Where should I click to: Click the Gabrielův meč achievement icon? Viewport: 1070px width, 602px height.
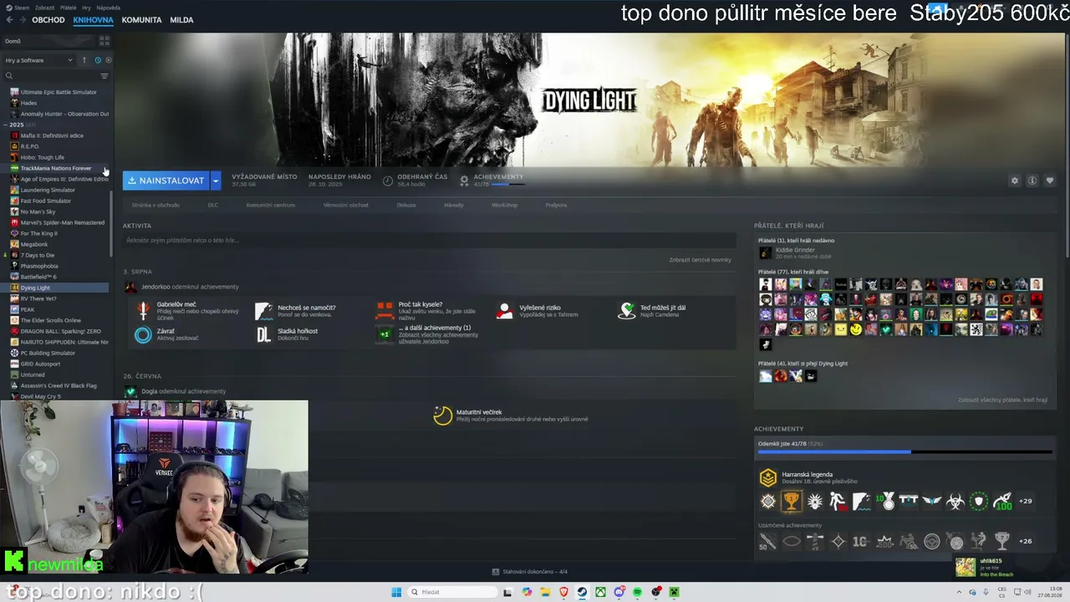coord(144,311)
